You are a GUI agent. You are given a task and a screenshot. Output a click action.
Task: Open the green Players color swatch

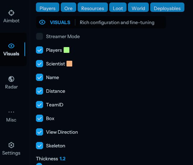(x=66, y=50)
